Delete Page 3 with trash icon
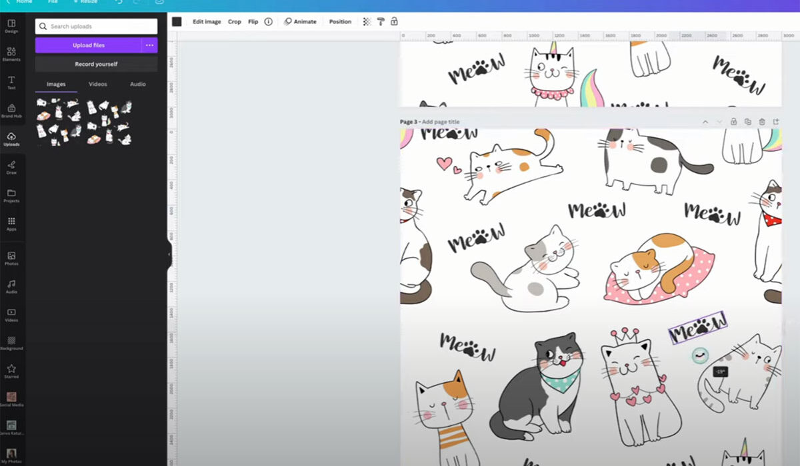Image resolution: width=800 pixels, height=466 pixels. click(x=762, y=122)
